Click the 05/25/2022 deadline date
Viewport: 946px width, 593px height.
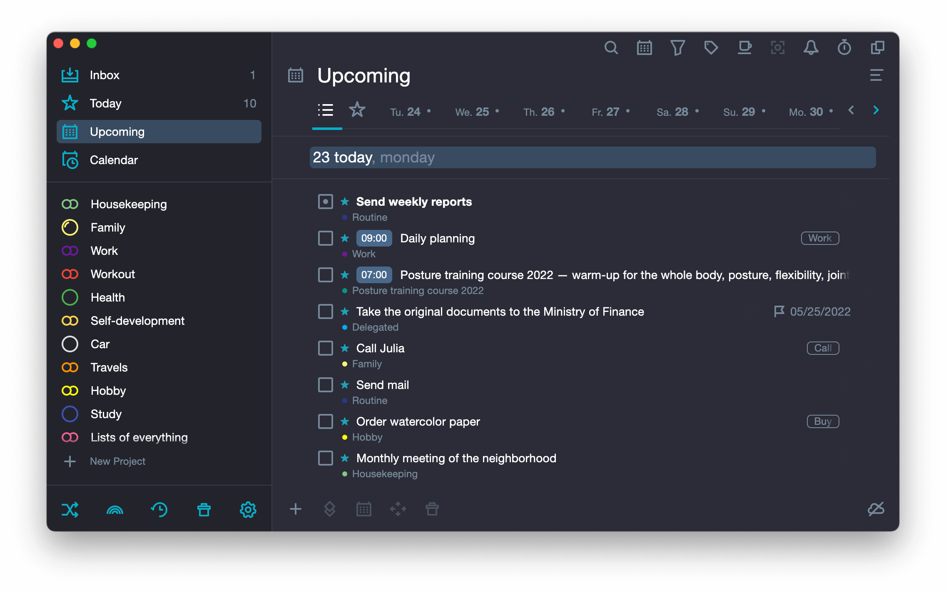[x=820, y=311]
